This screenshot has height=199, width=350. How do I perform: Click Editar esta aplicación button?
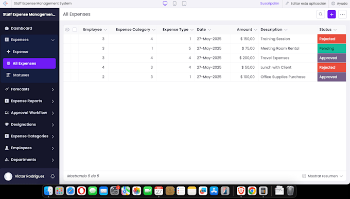[306, 4]
